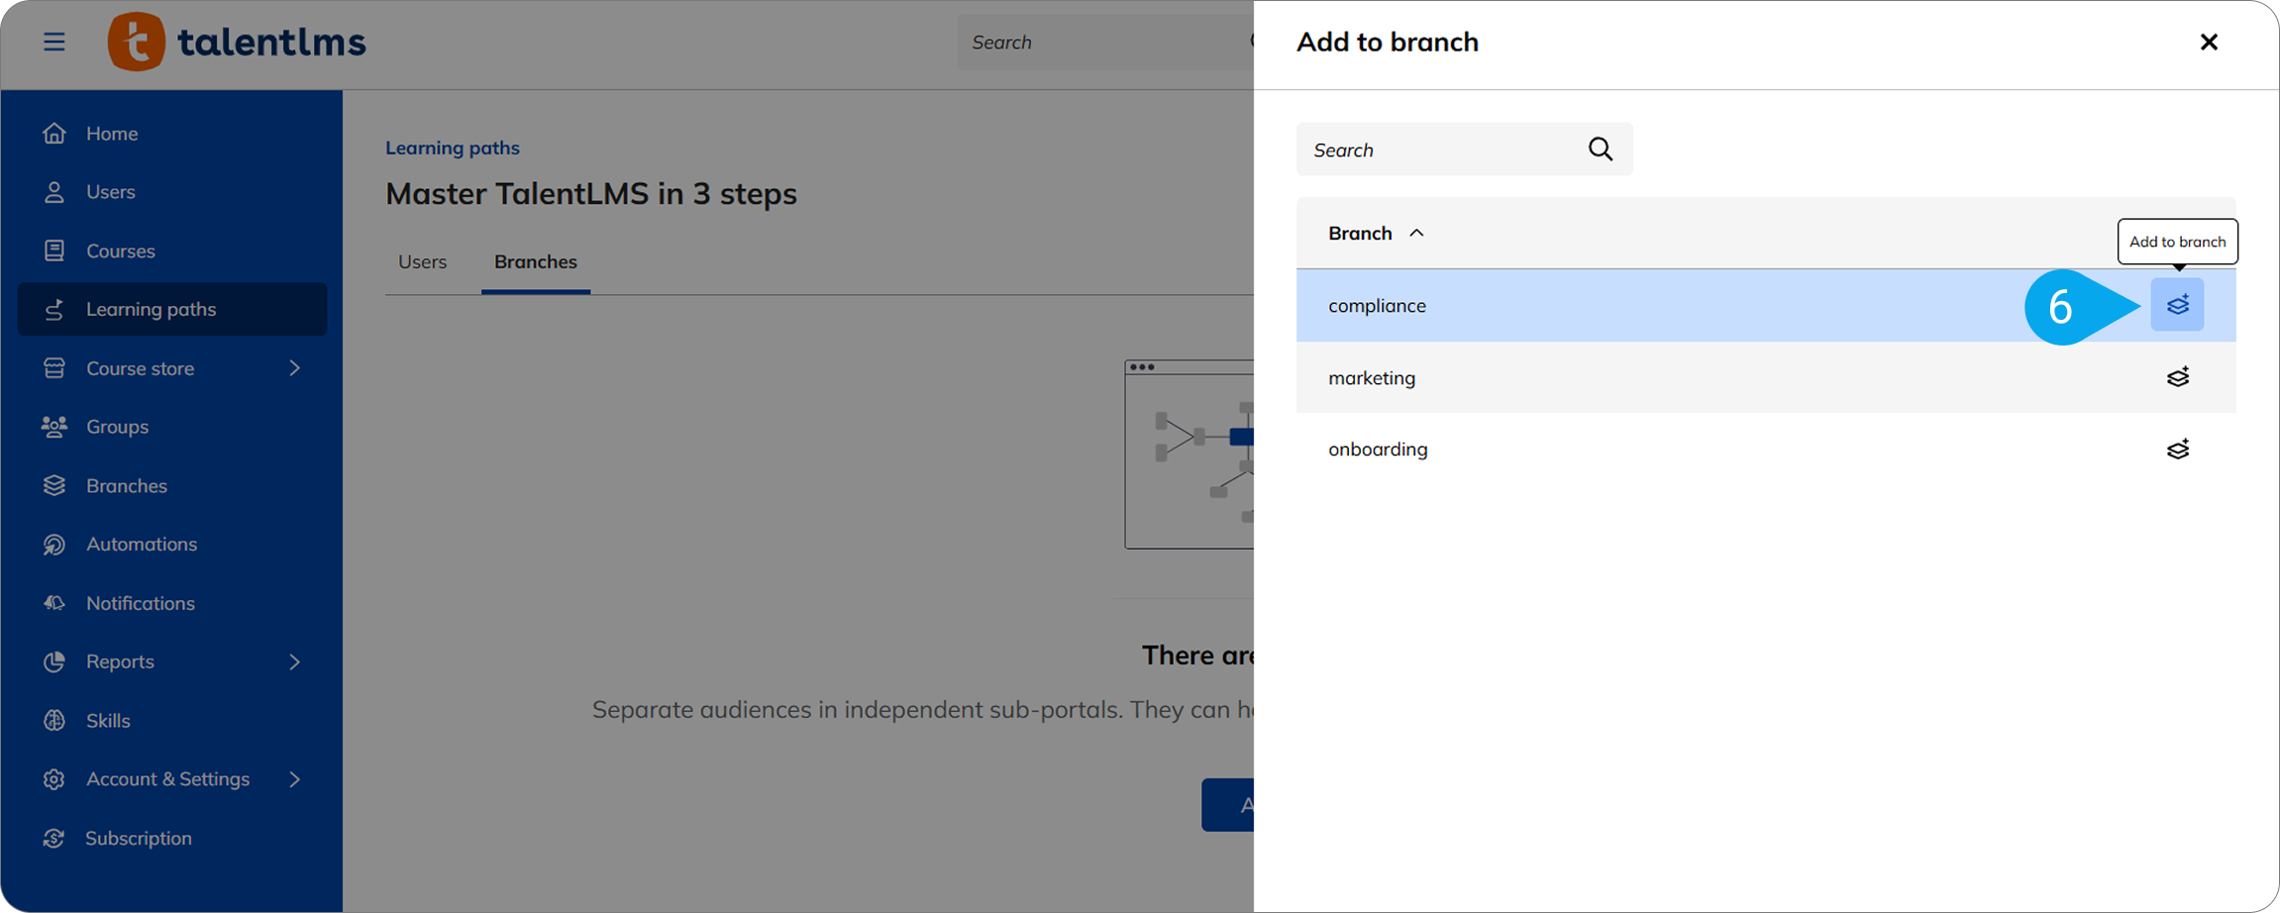Go to Notifications in sidebar

click(x=140, y=603)
